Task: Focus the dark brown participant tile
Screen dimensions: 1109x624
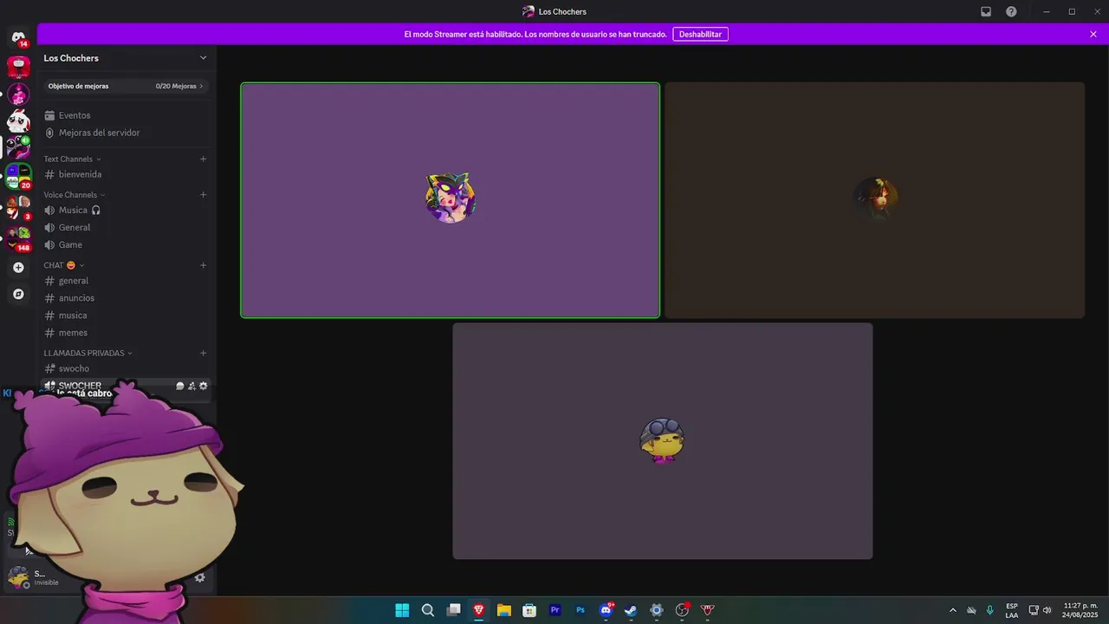Action: pos(874,200)
